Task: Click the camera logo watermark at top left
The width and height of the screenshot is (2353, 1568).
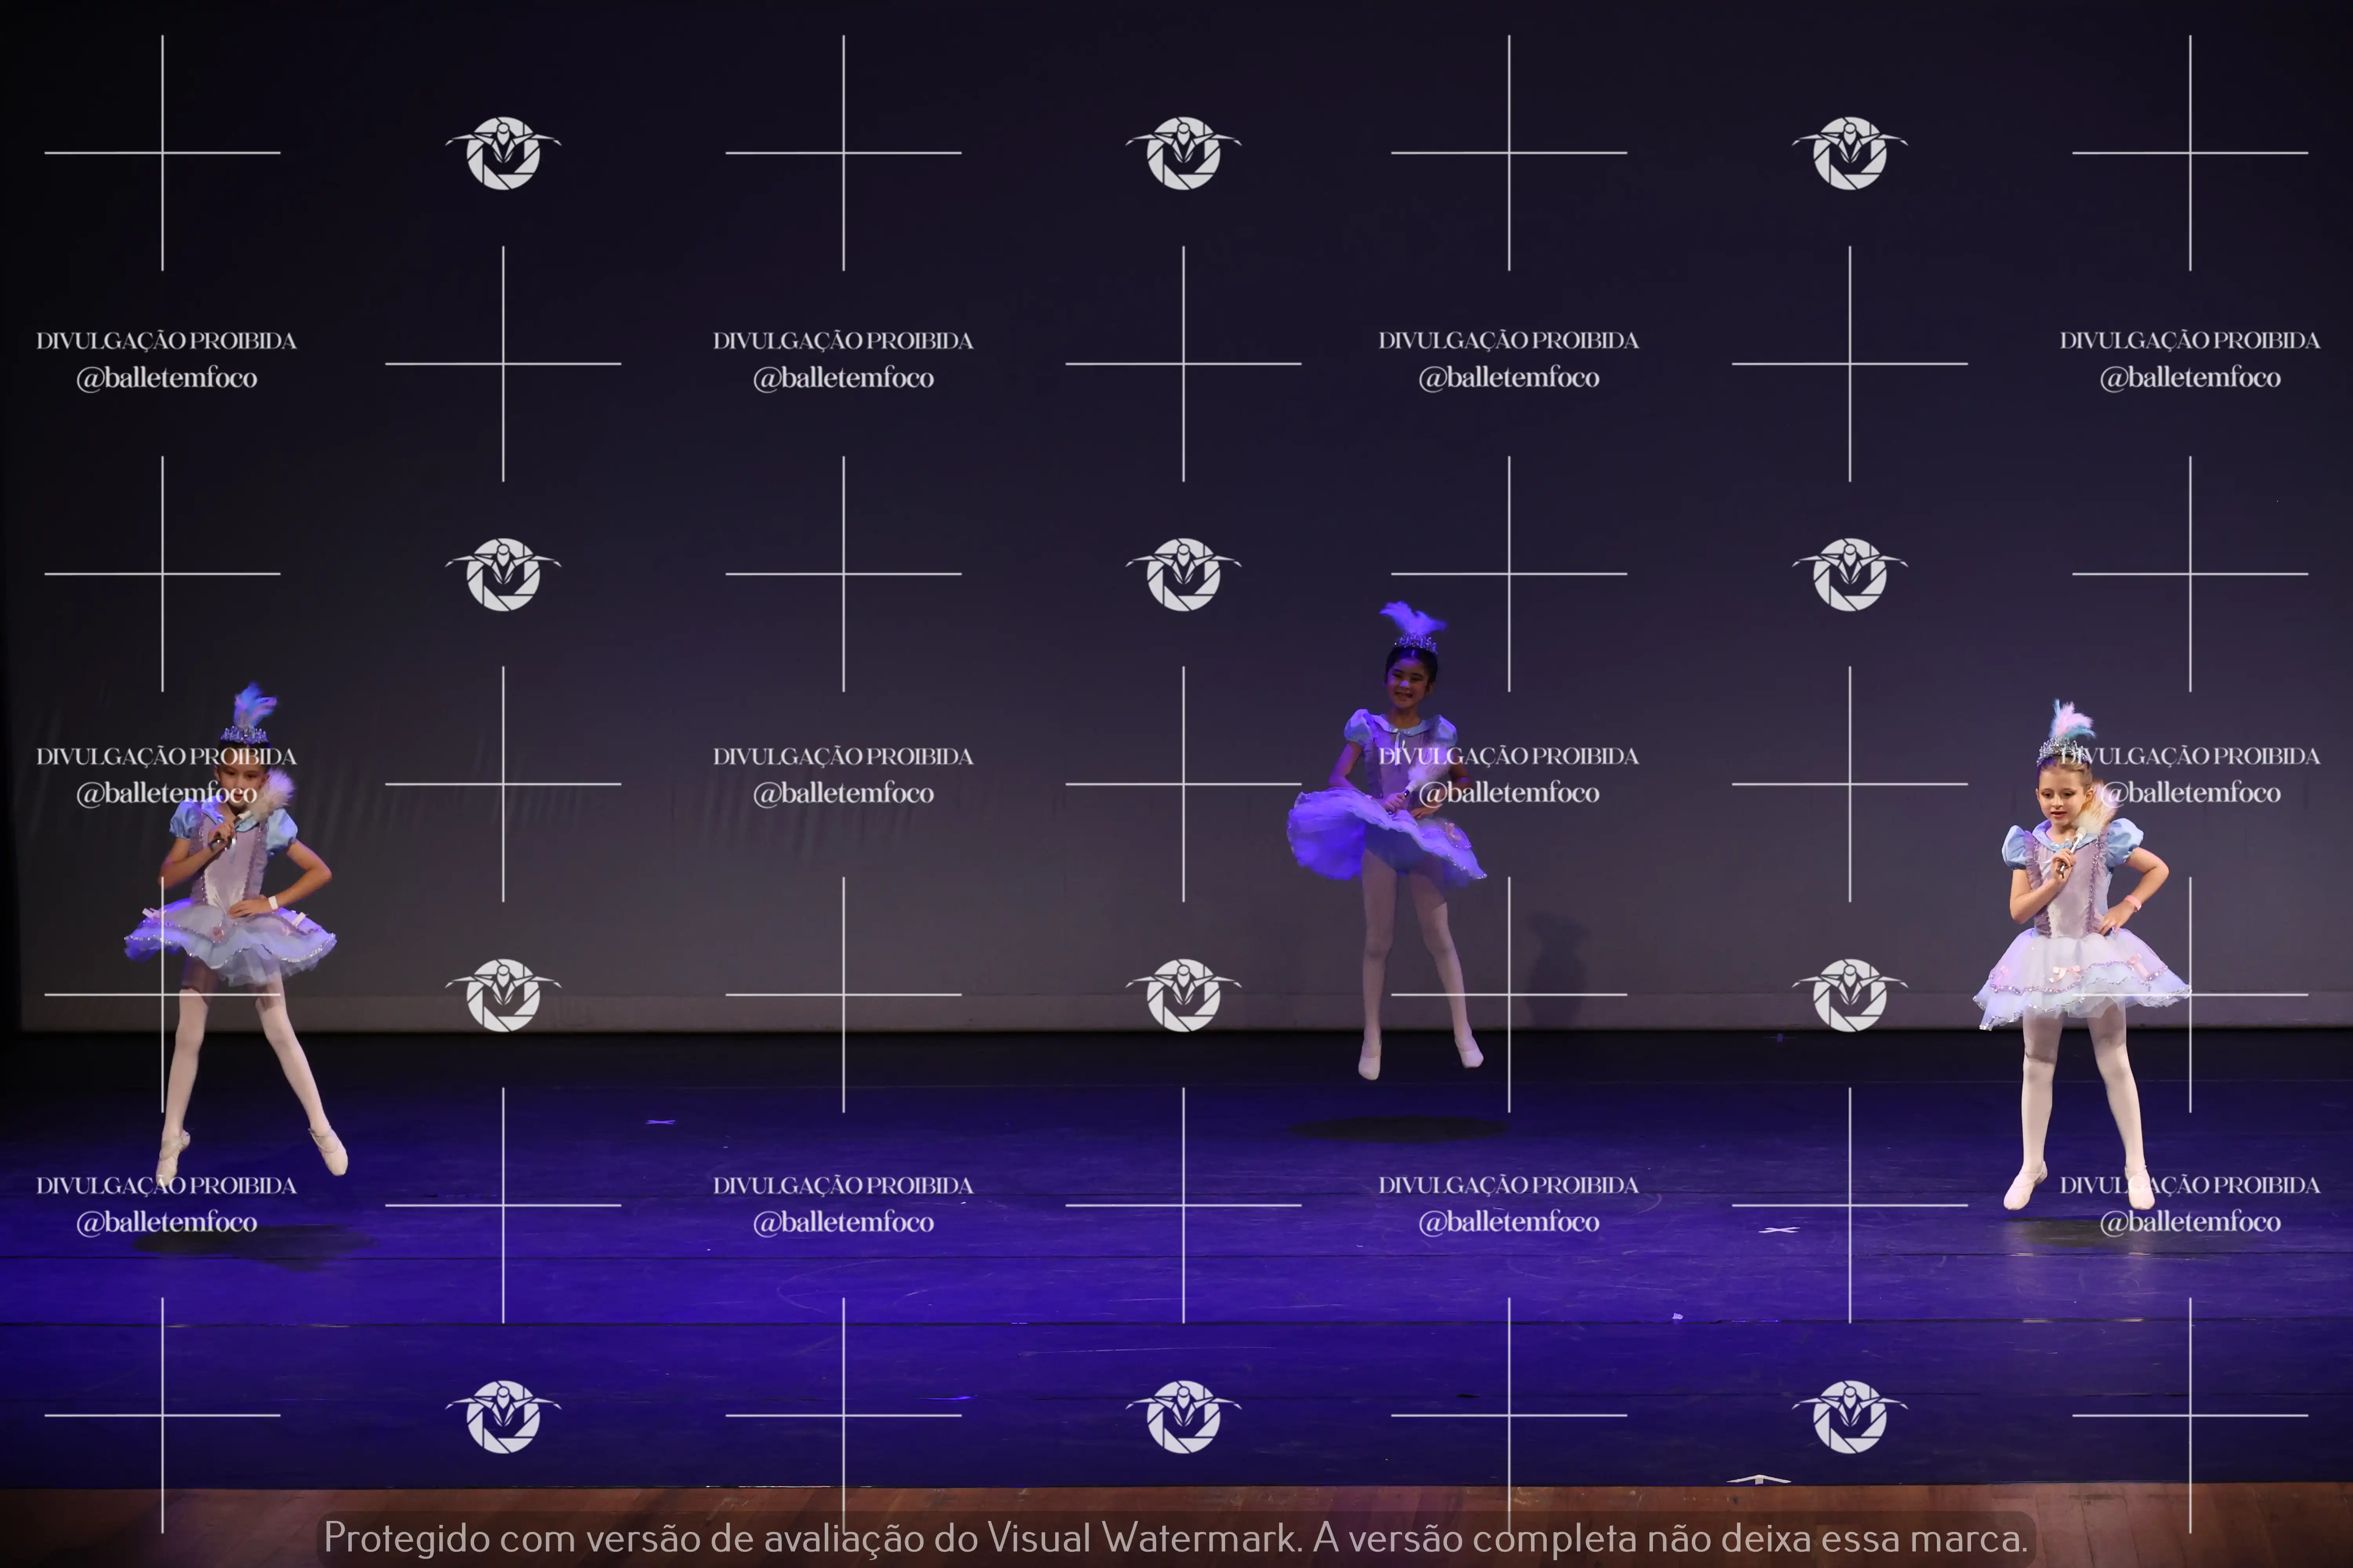Action: pos(503,153)
